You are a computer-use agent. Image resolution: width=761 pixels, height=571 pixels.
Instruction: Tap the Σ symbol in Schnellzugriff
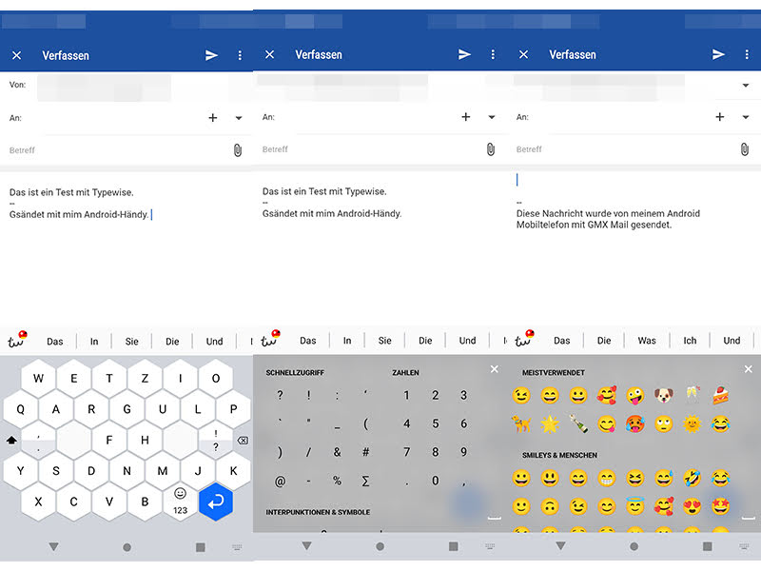point(366,482)
